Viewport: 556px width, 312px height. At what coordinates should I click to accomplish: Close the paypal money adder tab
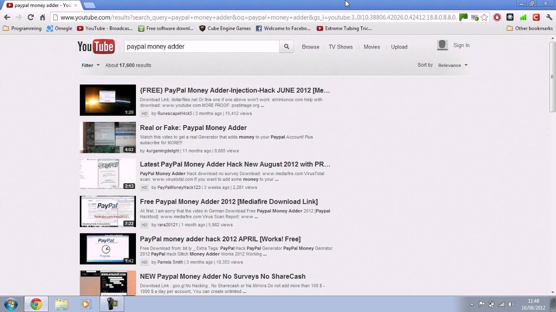point(76,5)
